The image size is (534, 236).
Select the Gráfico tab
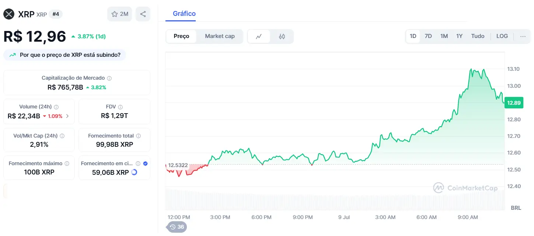pyautogui.click(x=184, y=13)
